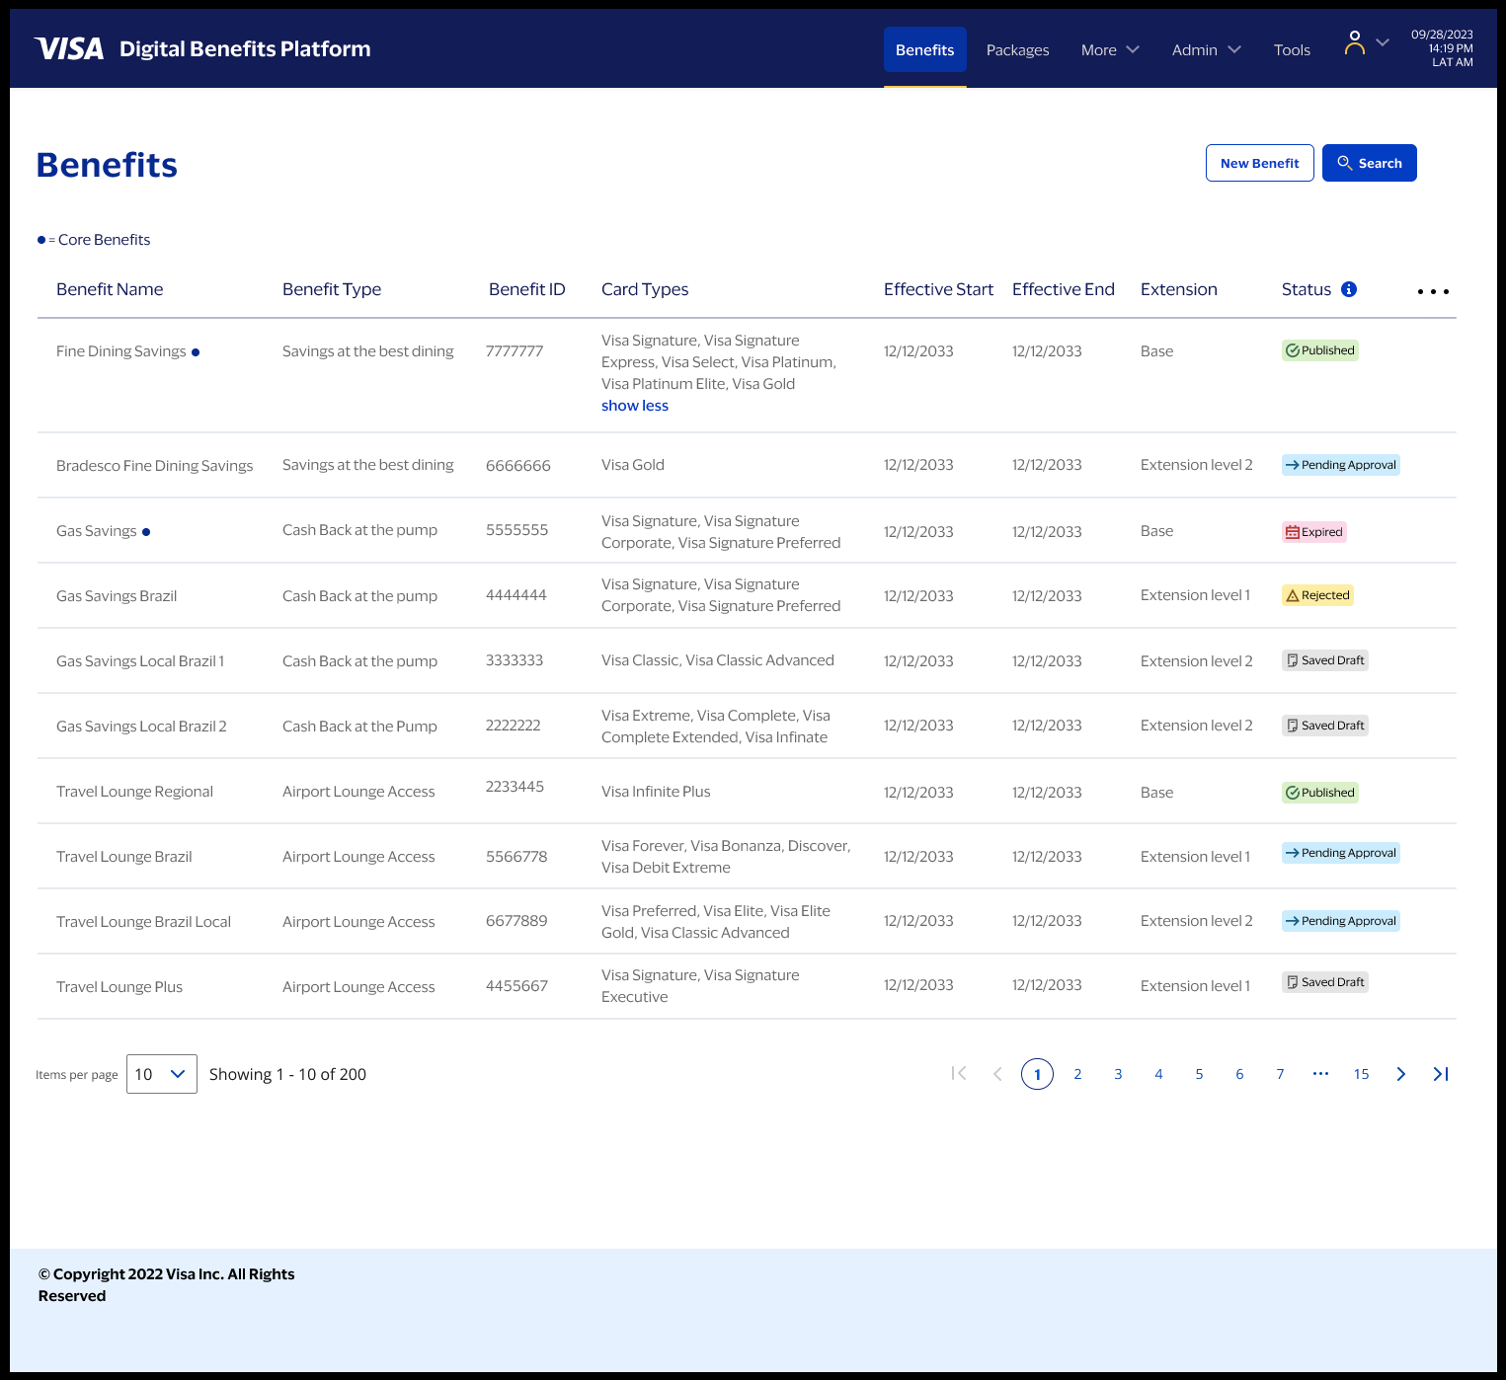Viewport: 1506px width, 1380px height.
Task: Open the three-dot column options menu
Action: coord(1432,291)
